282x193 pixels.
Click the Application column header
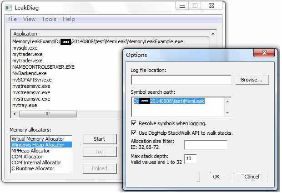click(110, 34)
